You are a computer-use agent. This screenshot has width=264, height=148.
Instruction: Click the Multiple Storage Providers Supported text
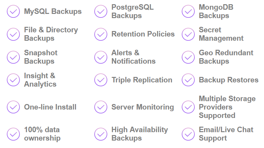227,107
